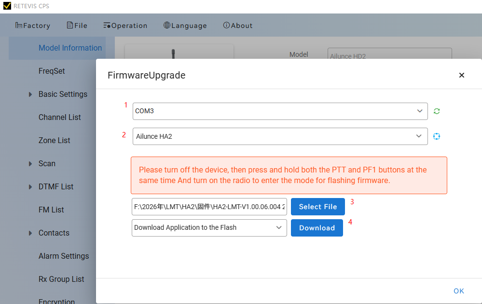Image resolution: width=482 pixels, height=304 pixels.
Task: Select Zone List in the sidebar
Action: pyautogui.click(x=55, y=140)
